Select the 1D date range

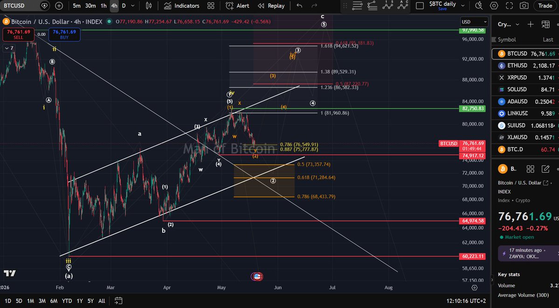point(8,301)
